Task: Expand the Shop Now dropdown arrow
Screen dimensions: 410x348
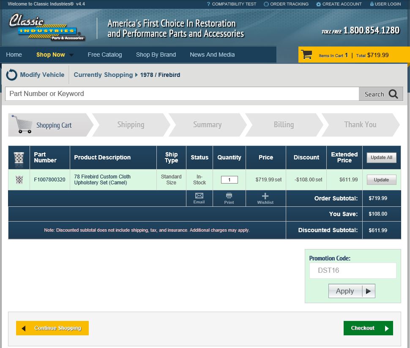Action: coord(71,55)
